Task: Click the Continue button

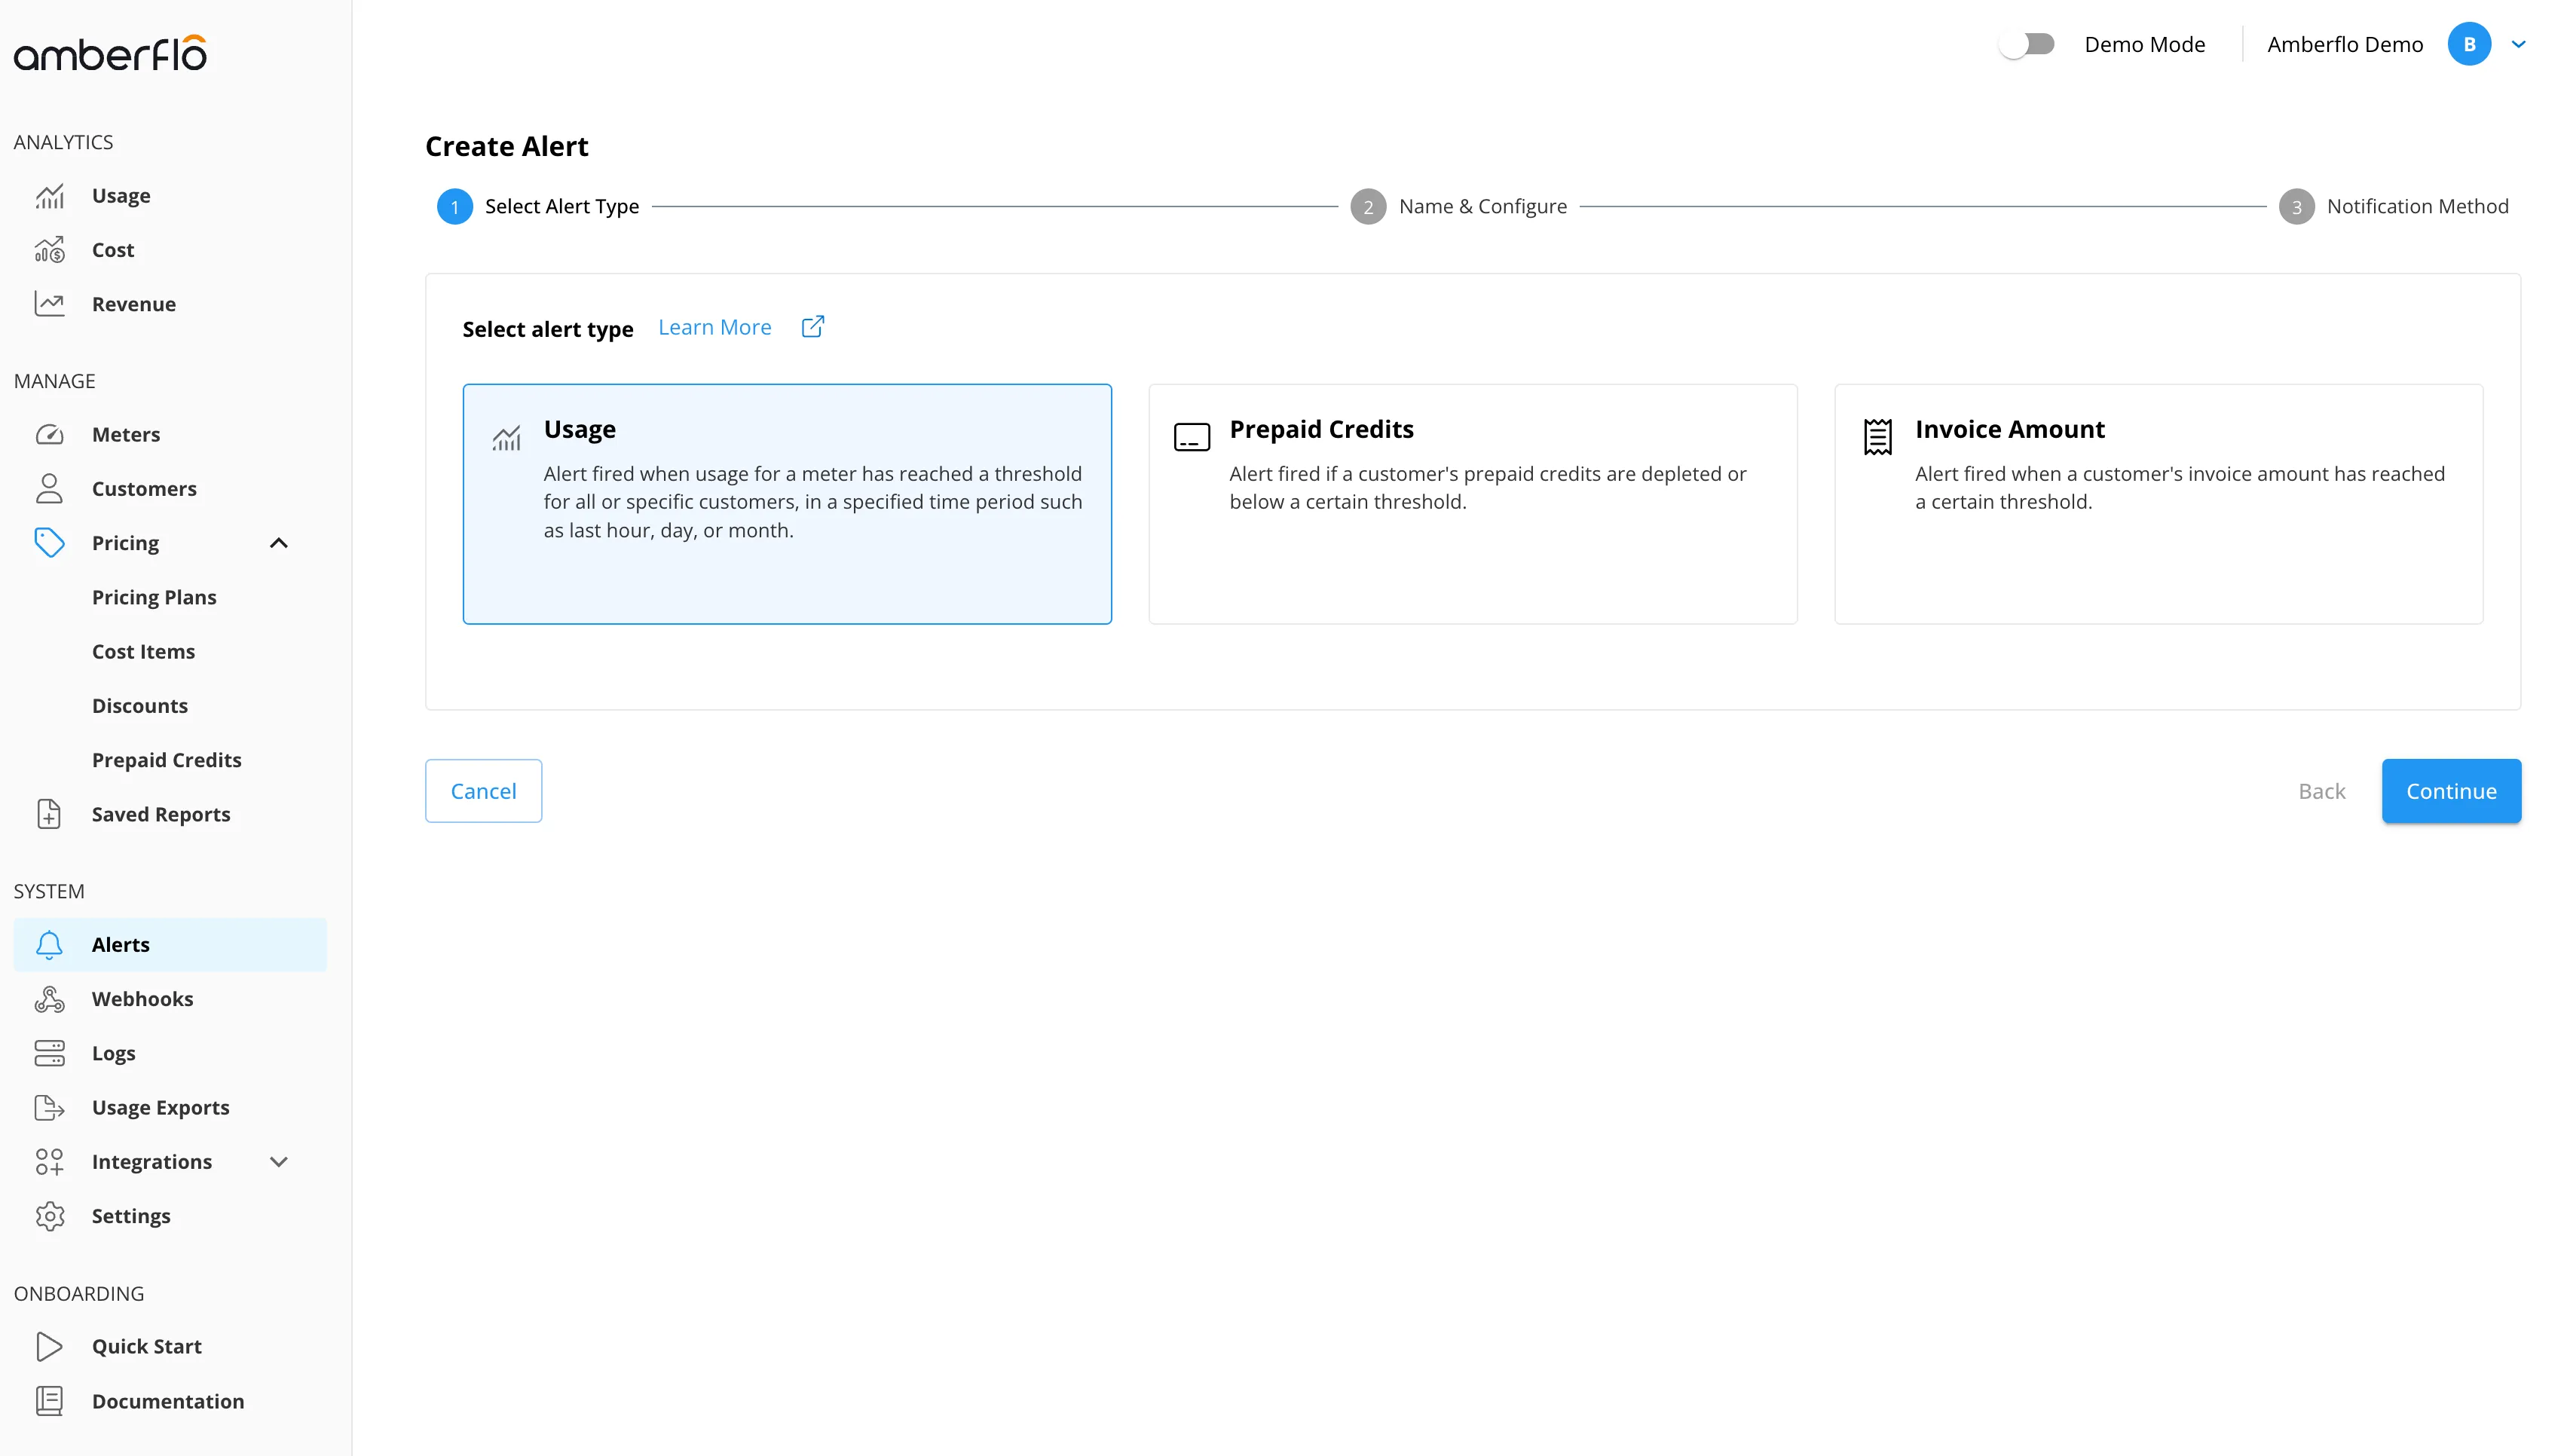Action: 2451,791
